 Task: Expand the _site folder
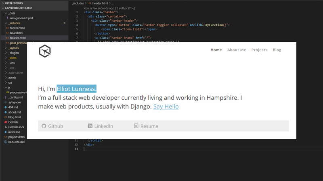[6, 68]
